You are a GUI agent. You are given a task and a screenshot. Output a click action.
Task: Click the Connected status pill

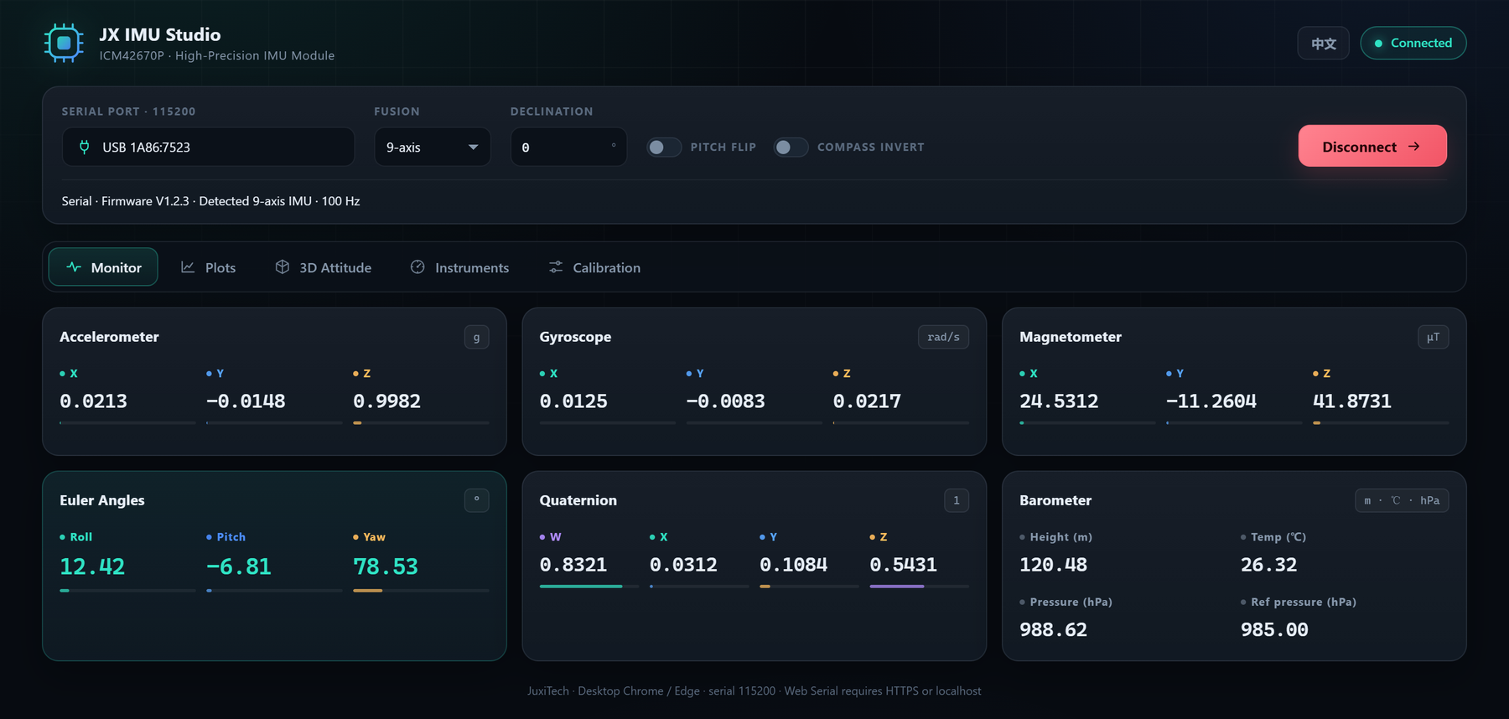click(x=1413, y=43)
